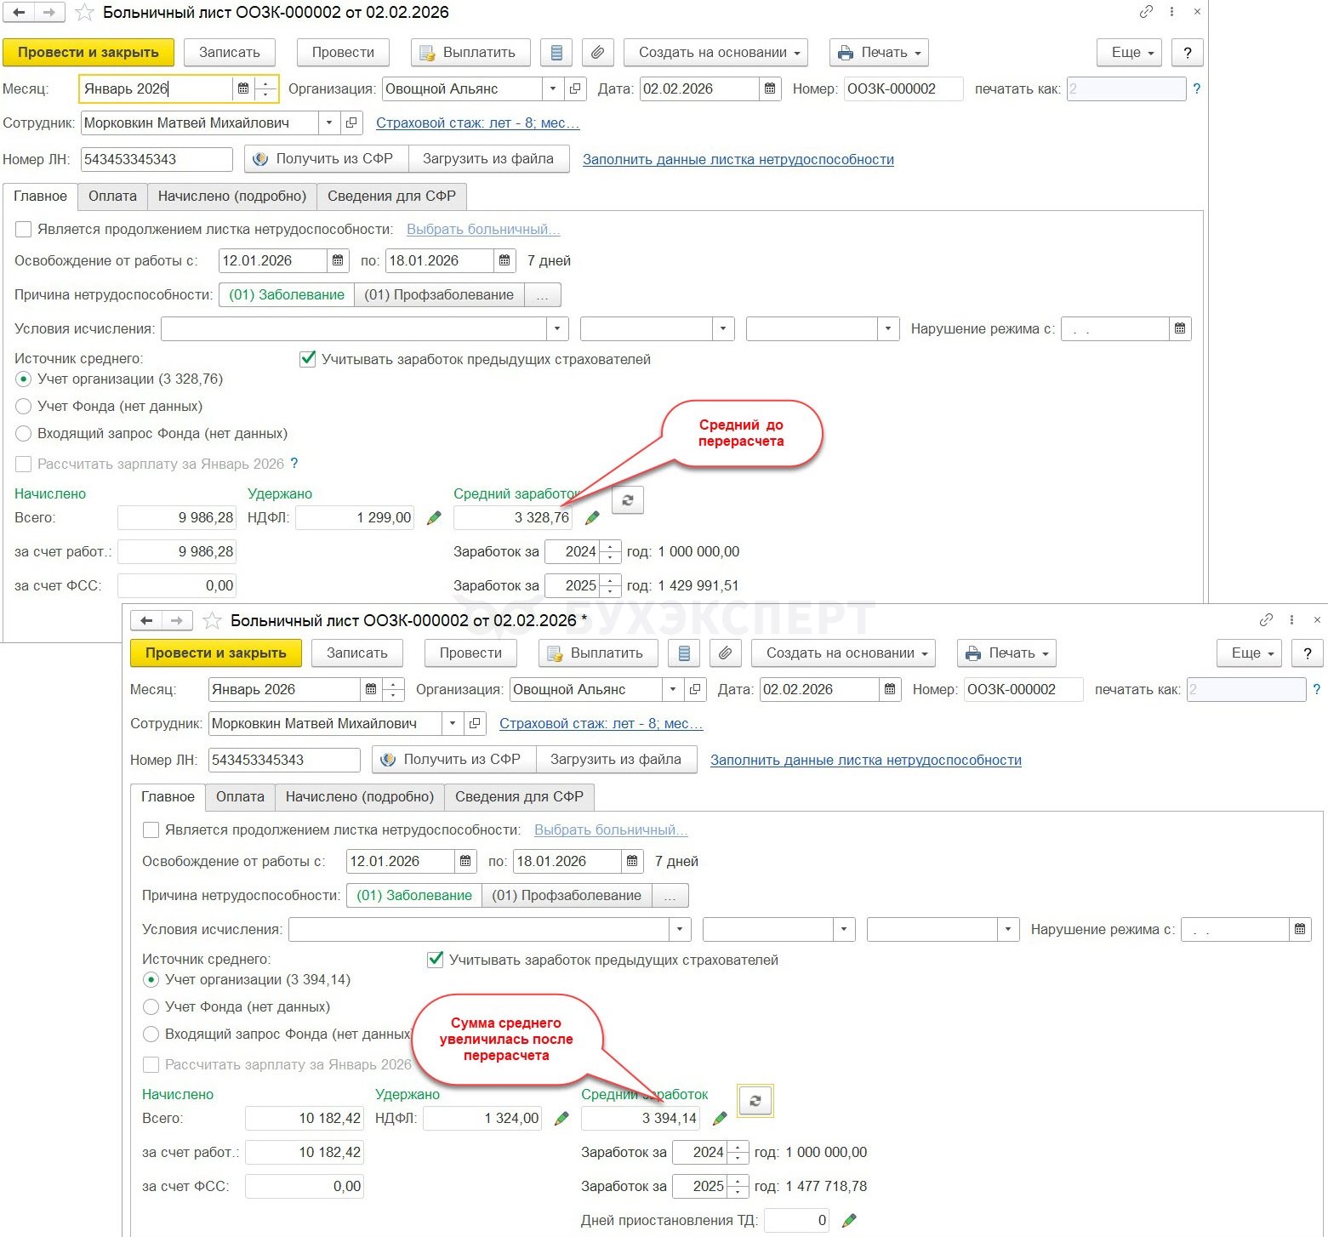Open Создать на основании menu in the front window
Image resolution: width=1328 pixels, height=1237 pixels.
(844, 653)
